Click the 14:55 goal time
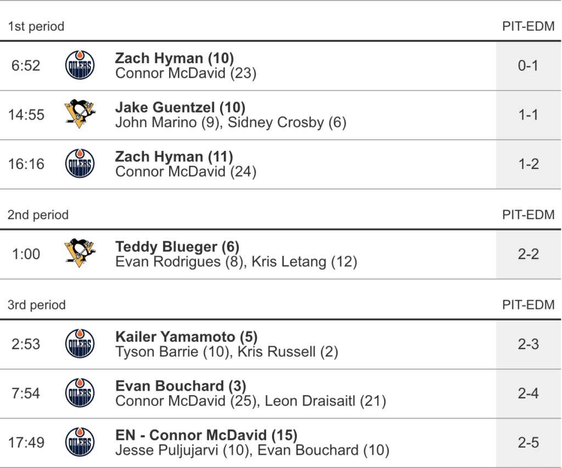This screenshot has width=562, height=468. (26, 115)
